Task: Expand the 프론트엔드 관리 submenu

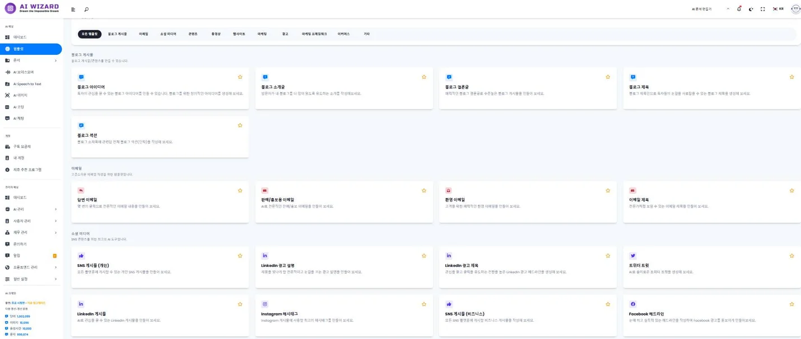Action: [31, 267]
